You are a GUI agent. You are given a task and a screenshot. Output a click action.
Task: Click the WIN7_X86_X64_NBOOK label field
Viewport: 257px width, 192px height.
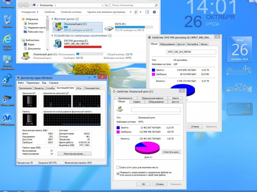click(x=191, y=52)
